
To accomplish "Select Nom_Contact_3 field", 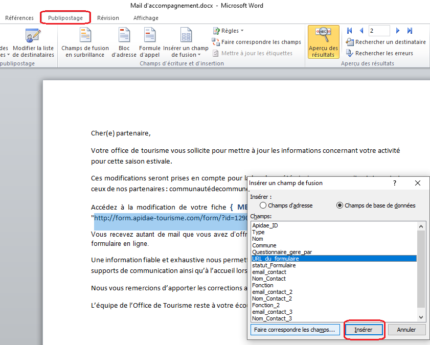I will (x=334, y=318).
